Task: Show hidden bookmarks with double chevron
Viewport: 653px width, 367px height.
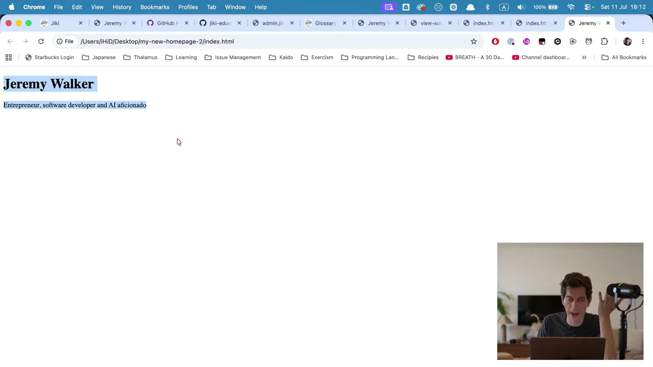Action: coord(584,57)
